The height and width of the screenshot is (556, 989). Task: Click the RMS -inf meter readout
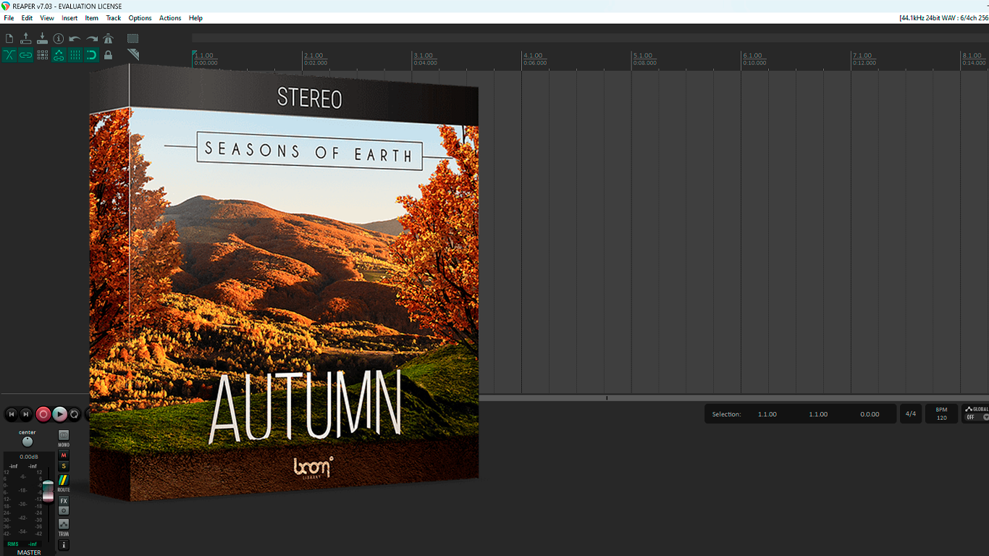click(x=22, y=544)
